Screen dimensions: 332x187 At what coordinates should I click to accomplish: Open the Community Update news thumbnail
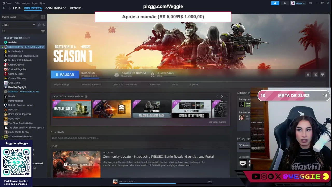pos(77,164)
